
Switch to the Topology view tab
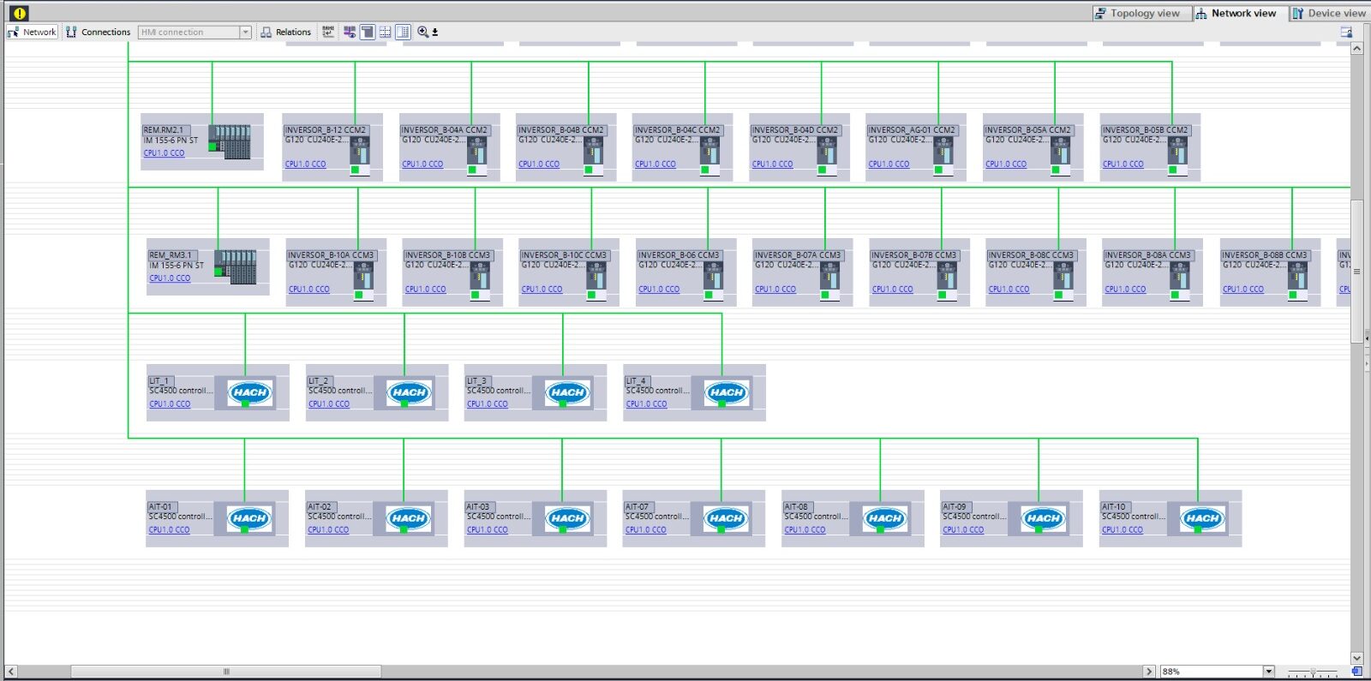click(x=1137, y=13)
